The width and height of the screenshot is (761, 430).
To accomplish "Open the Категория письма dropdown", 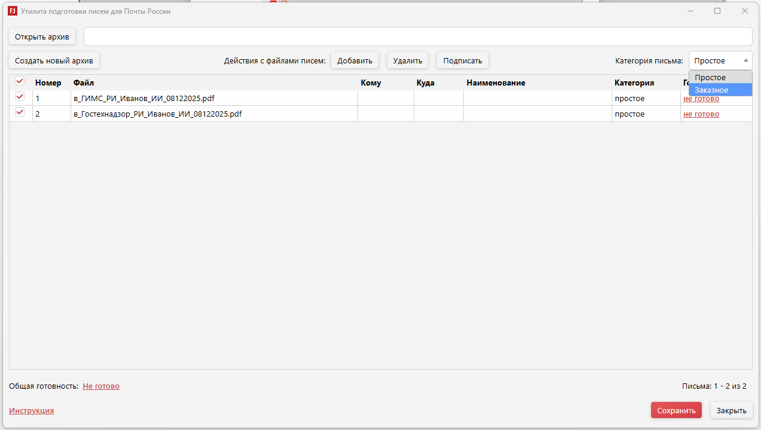I will (720, 60).
